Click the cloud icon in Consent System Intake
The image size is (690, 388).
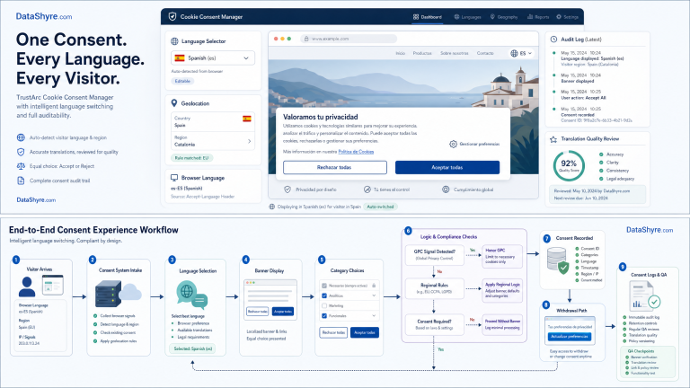pyautogui.click(x=130, y=292)
